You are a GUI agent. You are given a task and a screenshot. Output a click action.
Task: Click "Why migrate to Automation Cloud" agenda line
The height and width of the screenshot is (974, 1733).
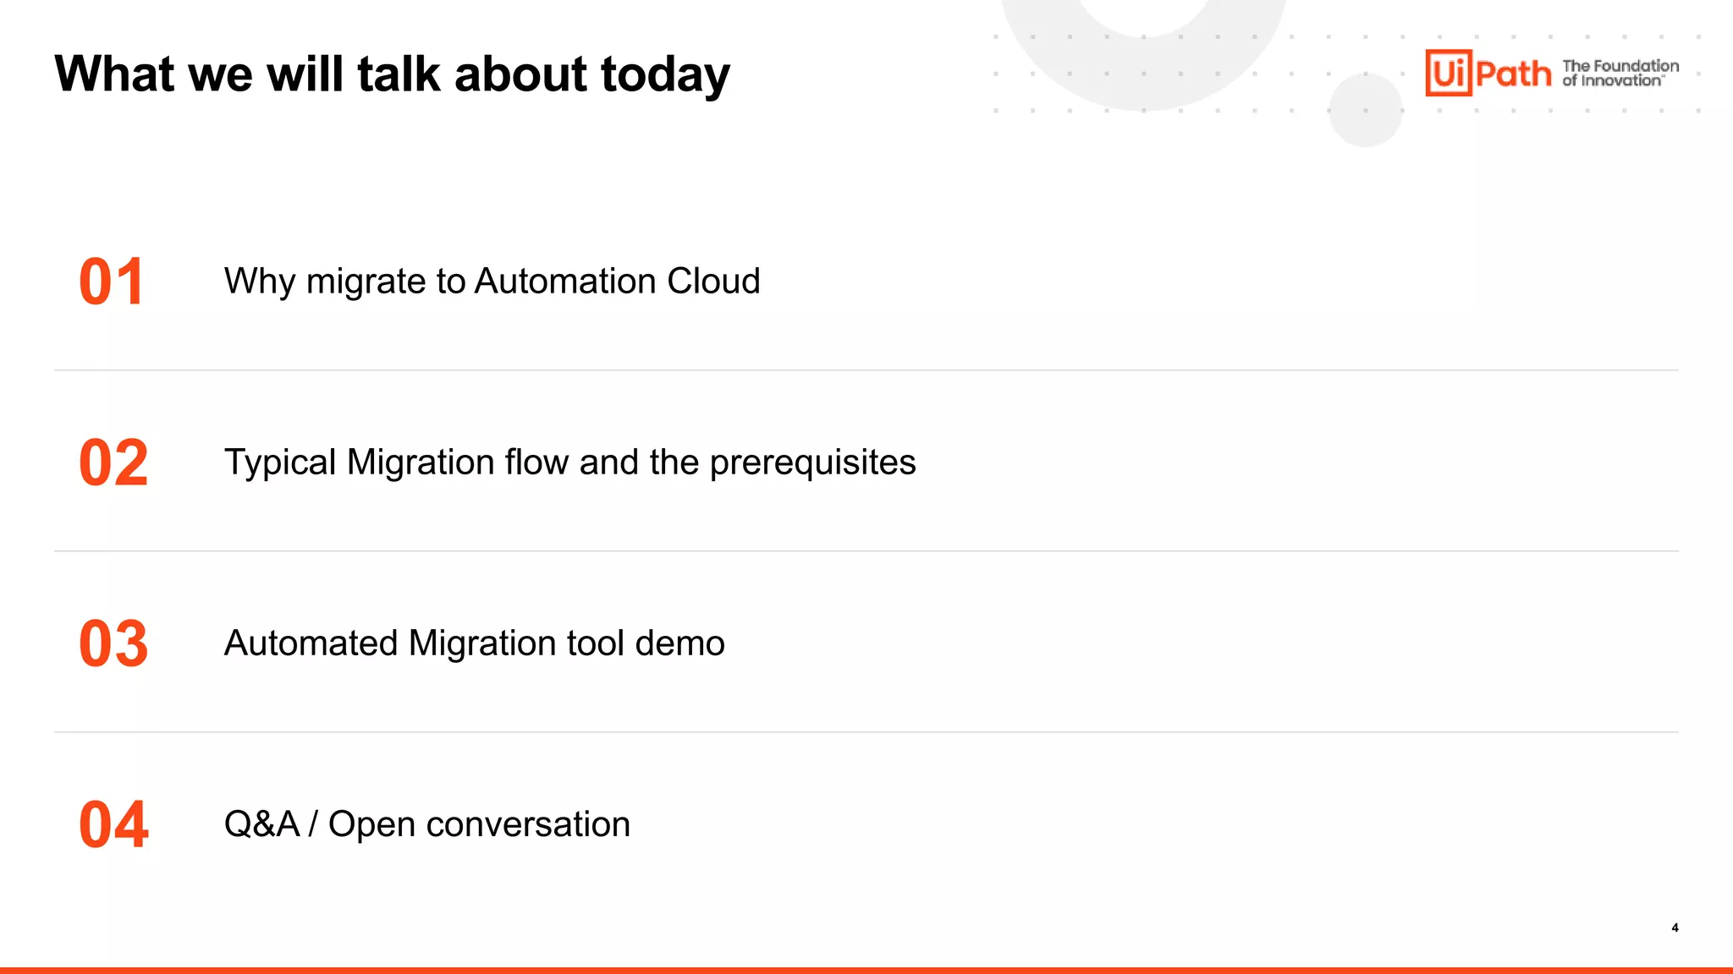pyautogui.click(x=492, y=282)
